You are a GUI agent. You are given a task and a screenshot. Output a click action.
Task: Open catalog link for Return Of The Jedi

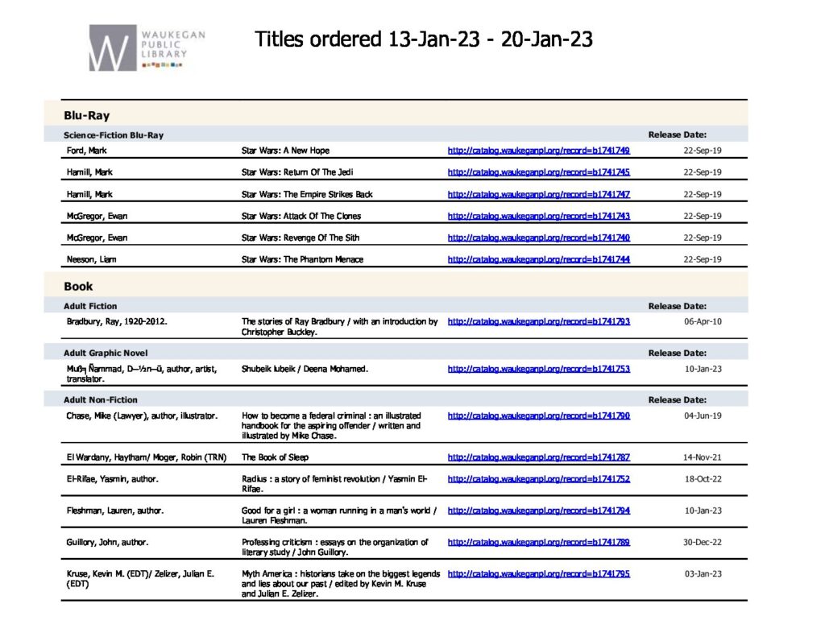[538, 172]
